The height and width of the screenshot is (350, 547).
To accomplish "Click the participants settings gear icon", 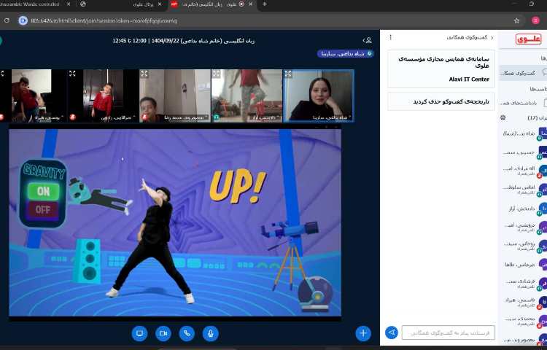I will pos(503,117).
